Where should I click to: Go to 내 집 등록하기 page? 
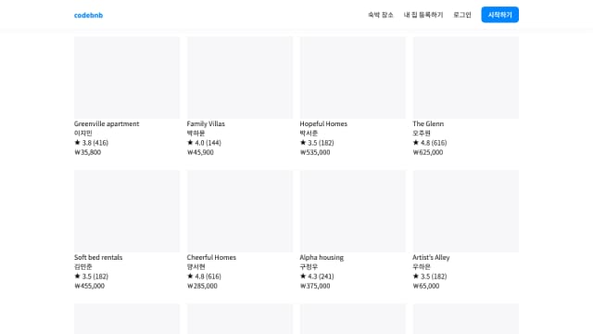(x=423, y=15)
